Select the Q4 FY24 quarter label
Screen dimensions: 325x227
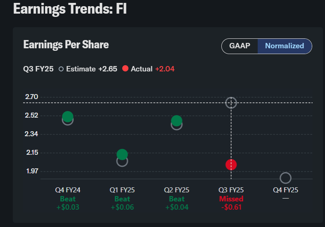[x=68, y=190]
